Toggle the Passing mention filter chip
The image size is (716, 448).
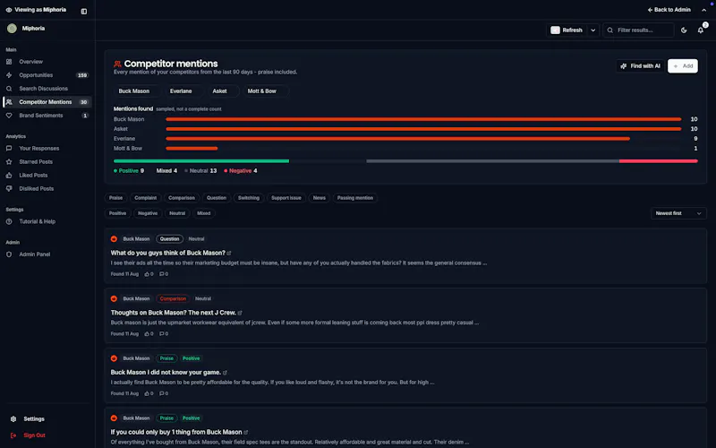(355, 198)
